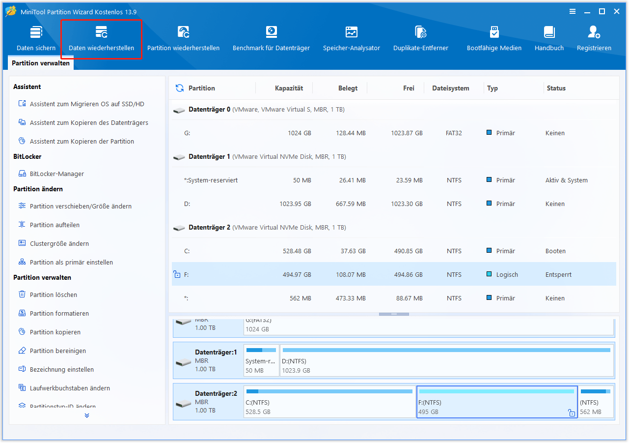The height and width of the screenshot is (443, 629).
Task: Open Benchmark für Datenträger
Action: coord(271,39)
